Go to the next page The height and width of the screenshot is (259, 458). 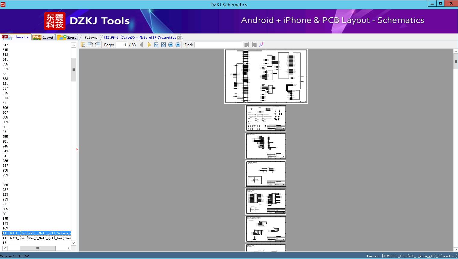pos(149,45)
